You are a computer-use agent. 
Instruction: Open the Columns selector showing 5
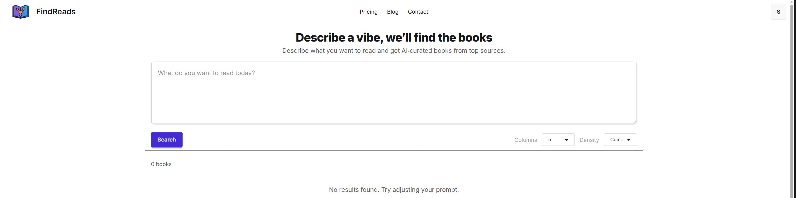click(x=558, y=140)
